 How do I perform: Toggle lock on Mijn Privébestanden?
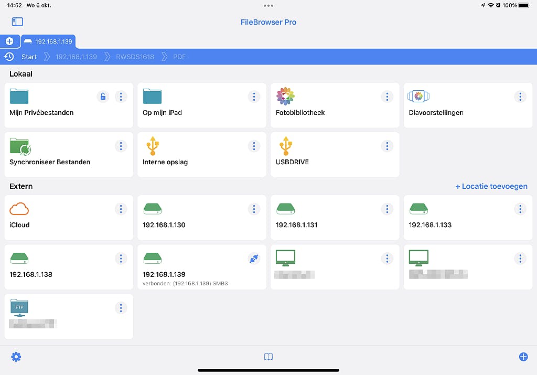103,97
